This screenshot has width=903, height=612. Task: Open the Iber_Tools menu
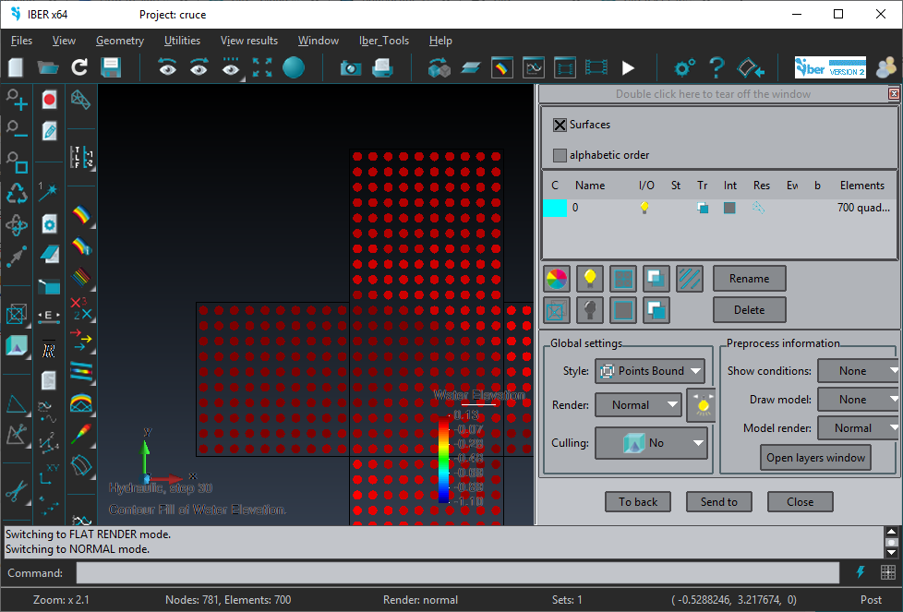[383, 41]
